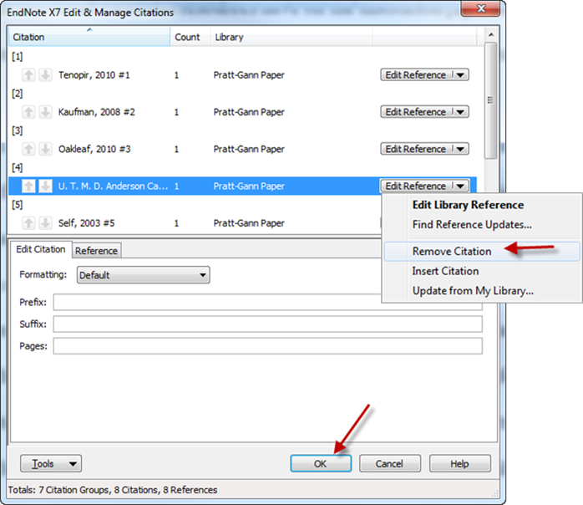
Task: Click Edit Reference button for Anderson row
Action: 416,186
